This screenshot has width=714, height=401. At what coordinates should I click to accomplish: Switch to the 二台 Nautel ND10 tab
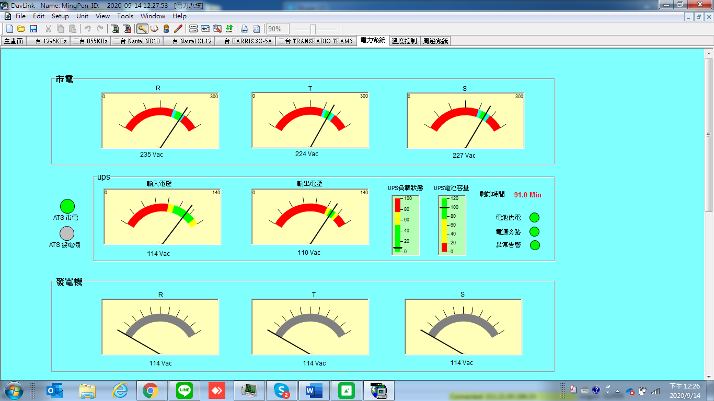tap(136, 41)
